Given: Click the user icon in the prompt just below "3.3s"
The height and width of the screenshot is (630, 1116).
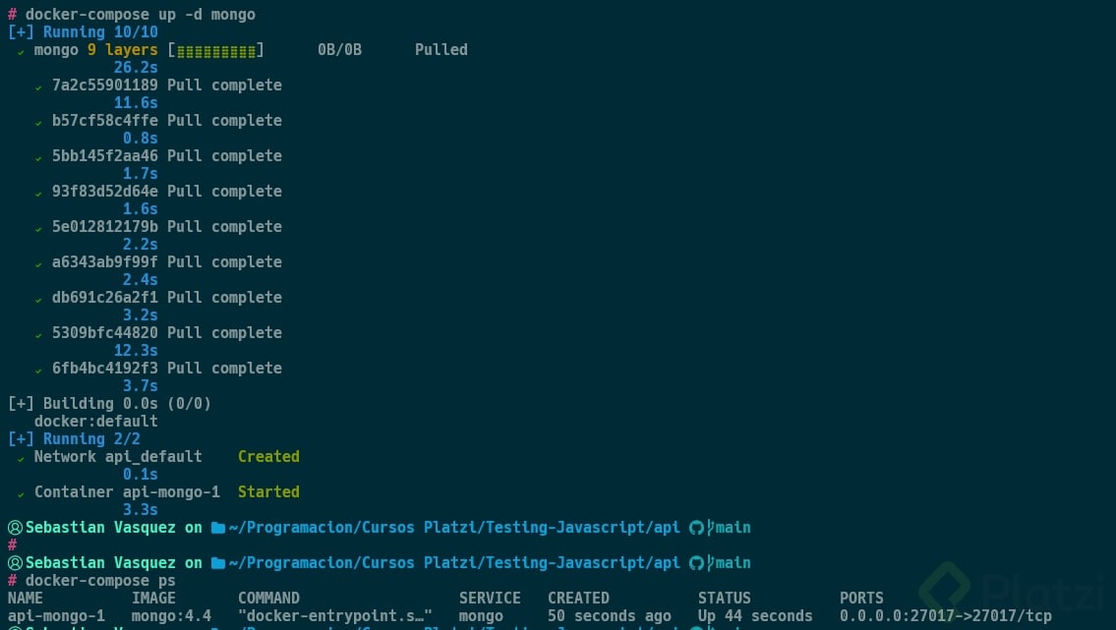Looking at the screenshot, I should [15, 528].
